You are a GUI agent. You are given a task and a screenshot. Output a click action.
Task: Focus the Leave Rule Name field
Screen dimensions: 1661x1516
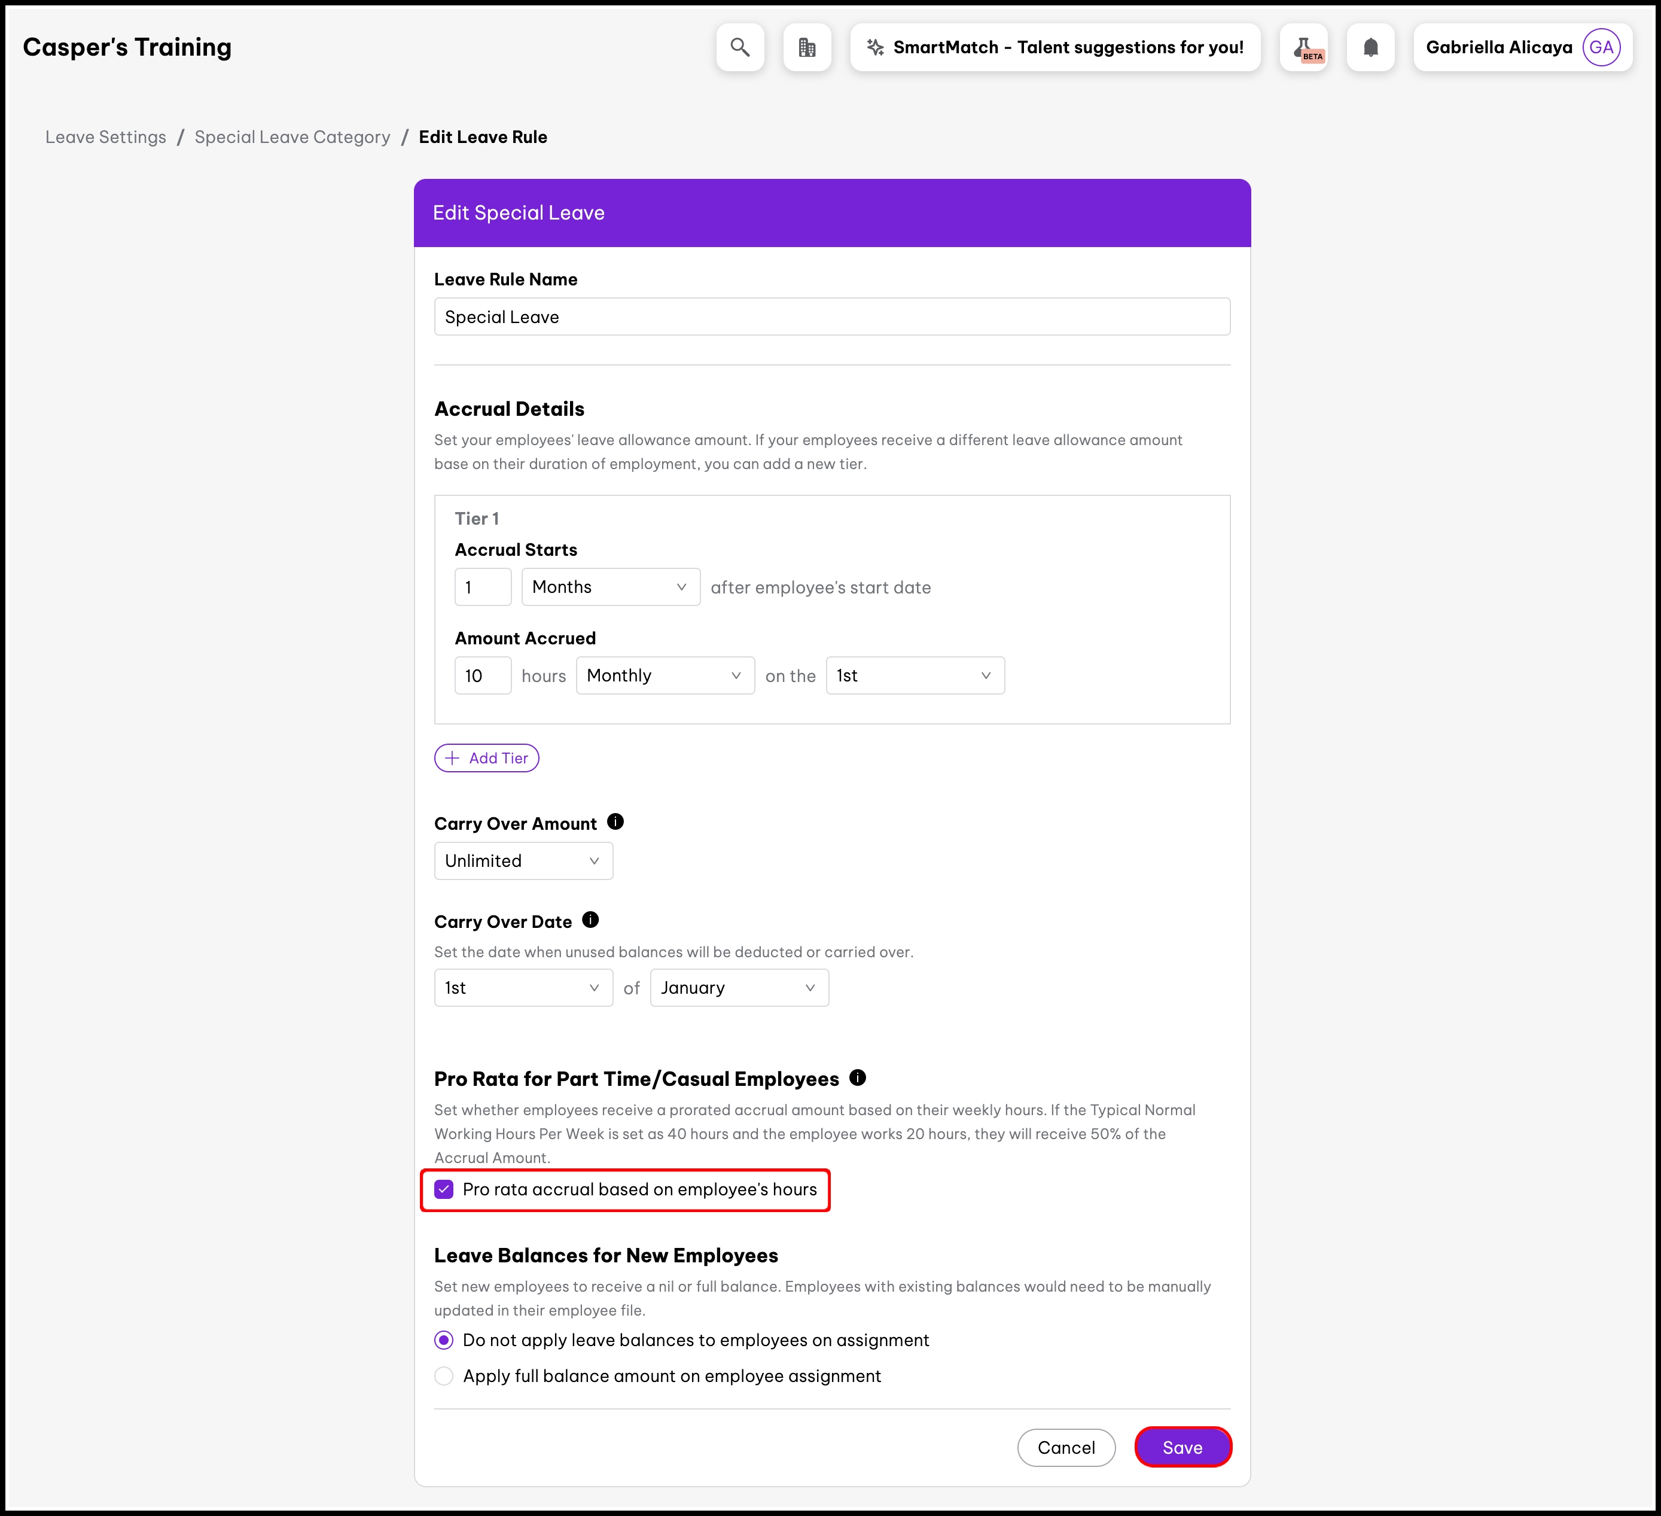point(832,317)
